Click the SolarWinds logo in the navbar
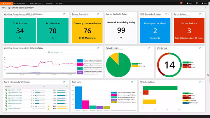Screen dimensions: 210x118 point(7,3)
